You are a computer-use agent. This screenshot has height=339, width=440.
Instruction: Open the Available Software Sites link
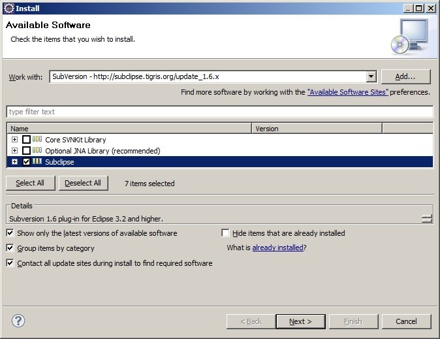(x=347, y=93)
